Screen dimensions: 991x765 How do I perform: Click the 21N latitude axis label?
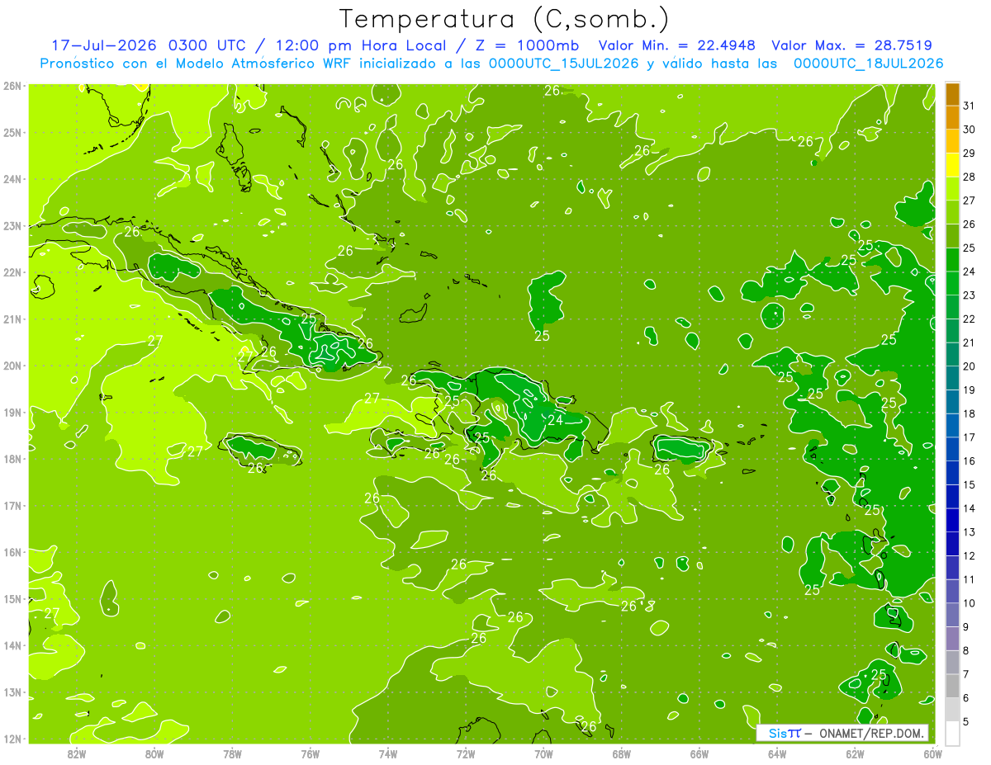point(13,319)
